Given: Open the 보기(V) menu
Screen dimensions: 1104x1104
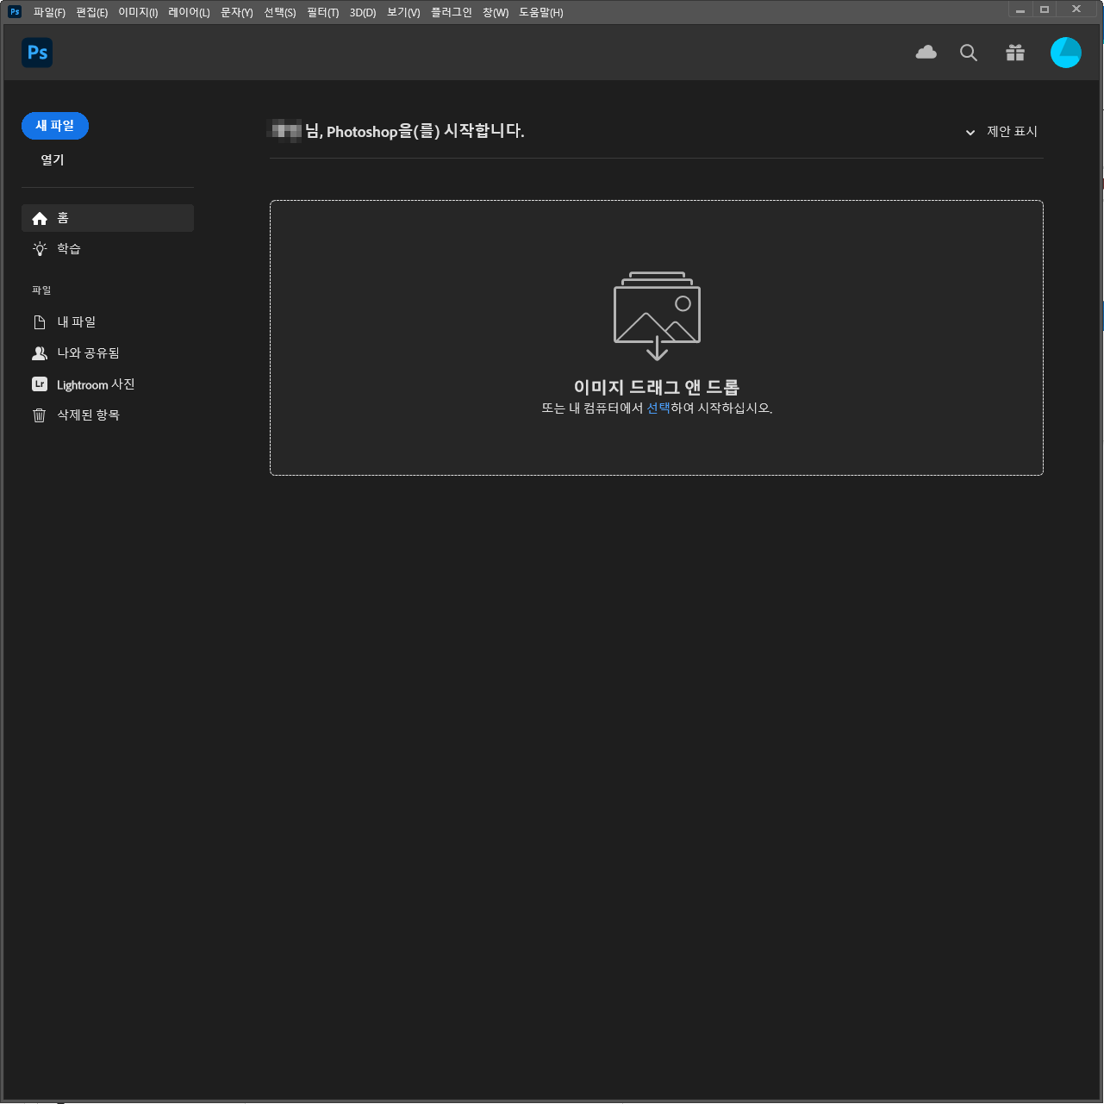Looking at the screenshot, I should (x=403, y=12).
